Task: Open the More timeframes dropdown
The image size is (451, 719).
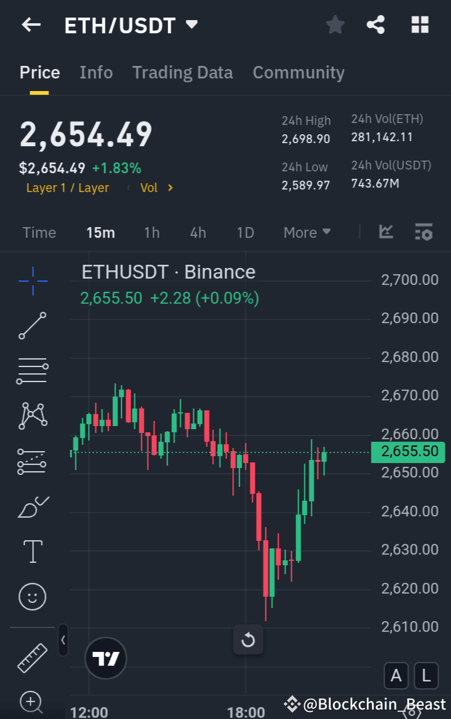Action: tap(307, 232)
